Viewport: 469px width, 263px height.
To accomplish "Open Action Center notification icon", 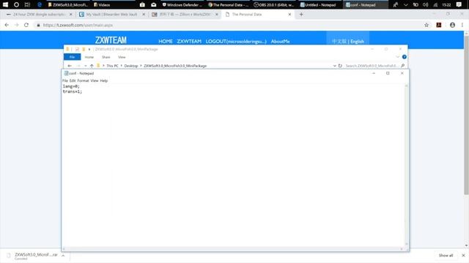I will [x=459, y=4].
